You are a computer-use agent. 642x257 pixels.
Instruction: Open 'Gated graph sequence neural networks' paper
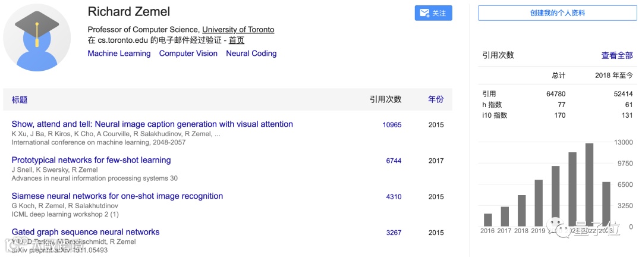tap(86, 232)
